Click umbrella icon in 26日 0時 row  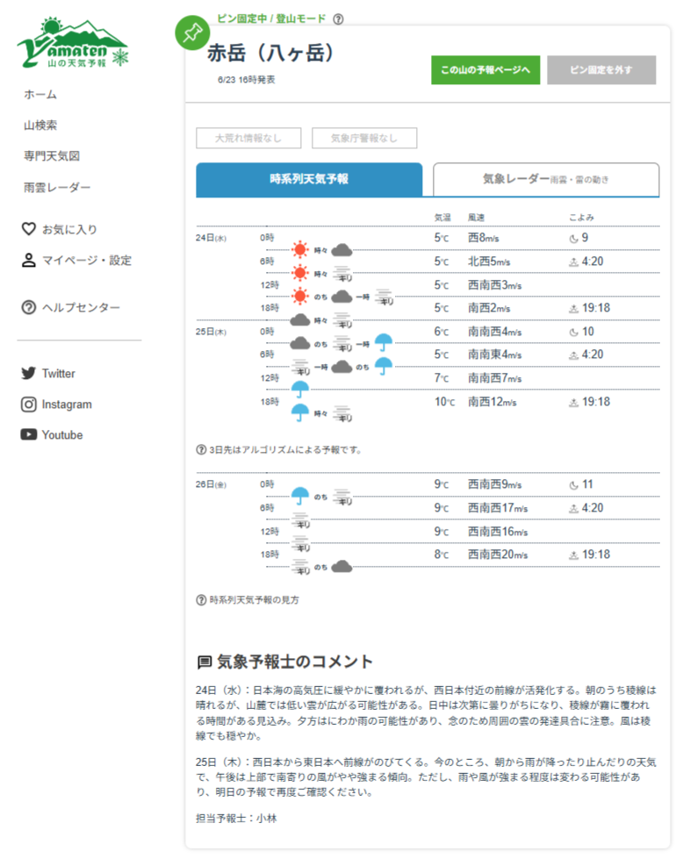pos(300,496)
